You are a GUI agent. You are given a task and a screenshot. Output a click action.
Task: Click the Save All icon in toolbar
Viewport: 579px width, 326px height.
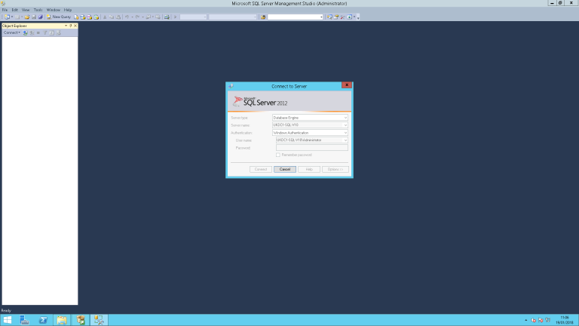pos(40,17)
